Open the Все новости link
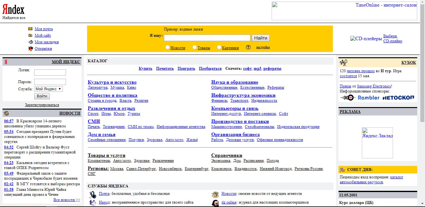Screen dimensions: 425x207 67,200
